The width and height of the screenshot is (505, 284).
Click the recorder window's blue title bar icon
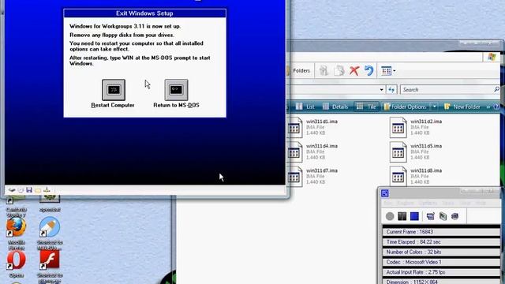point(384,193)
